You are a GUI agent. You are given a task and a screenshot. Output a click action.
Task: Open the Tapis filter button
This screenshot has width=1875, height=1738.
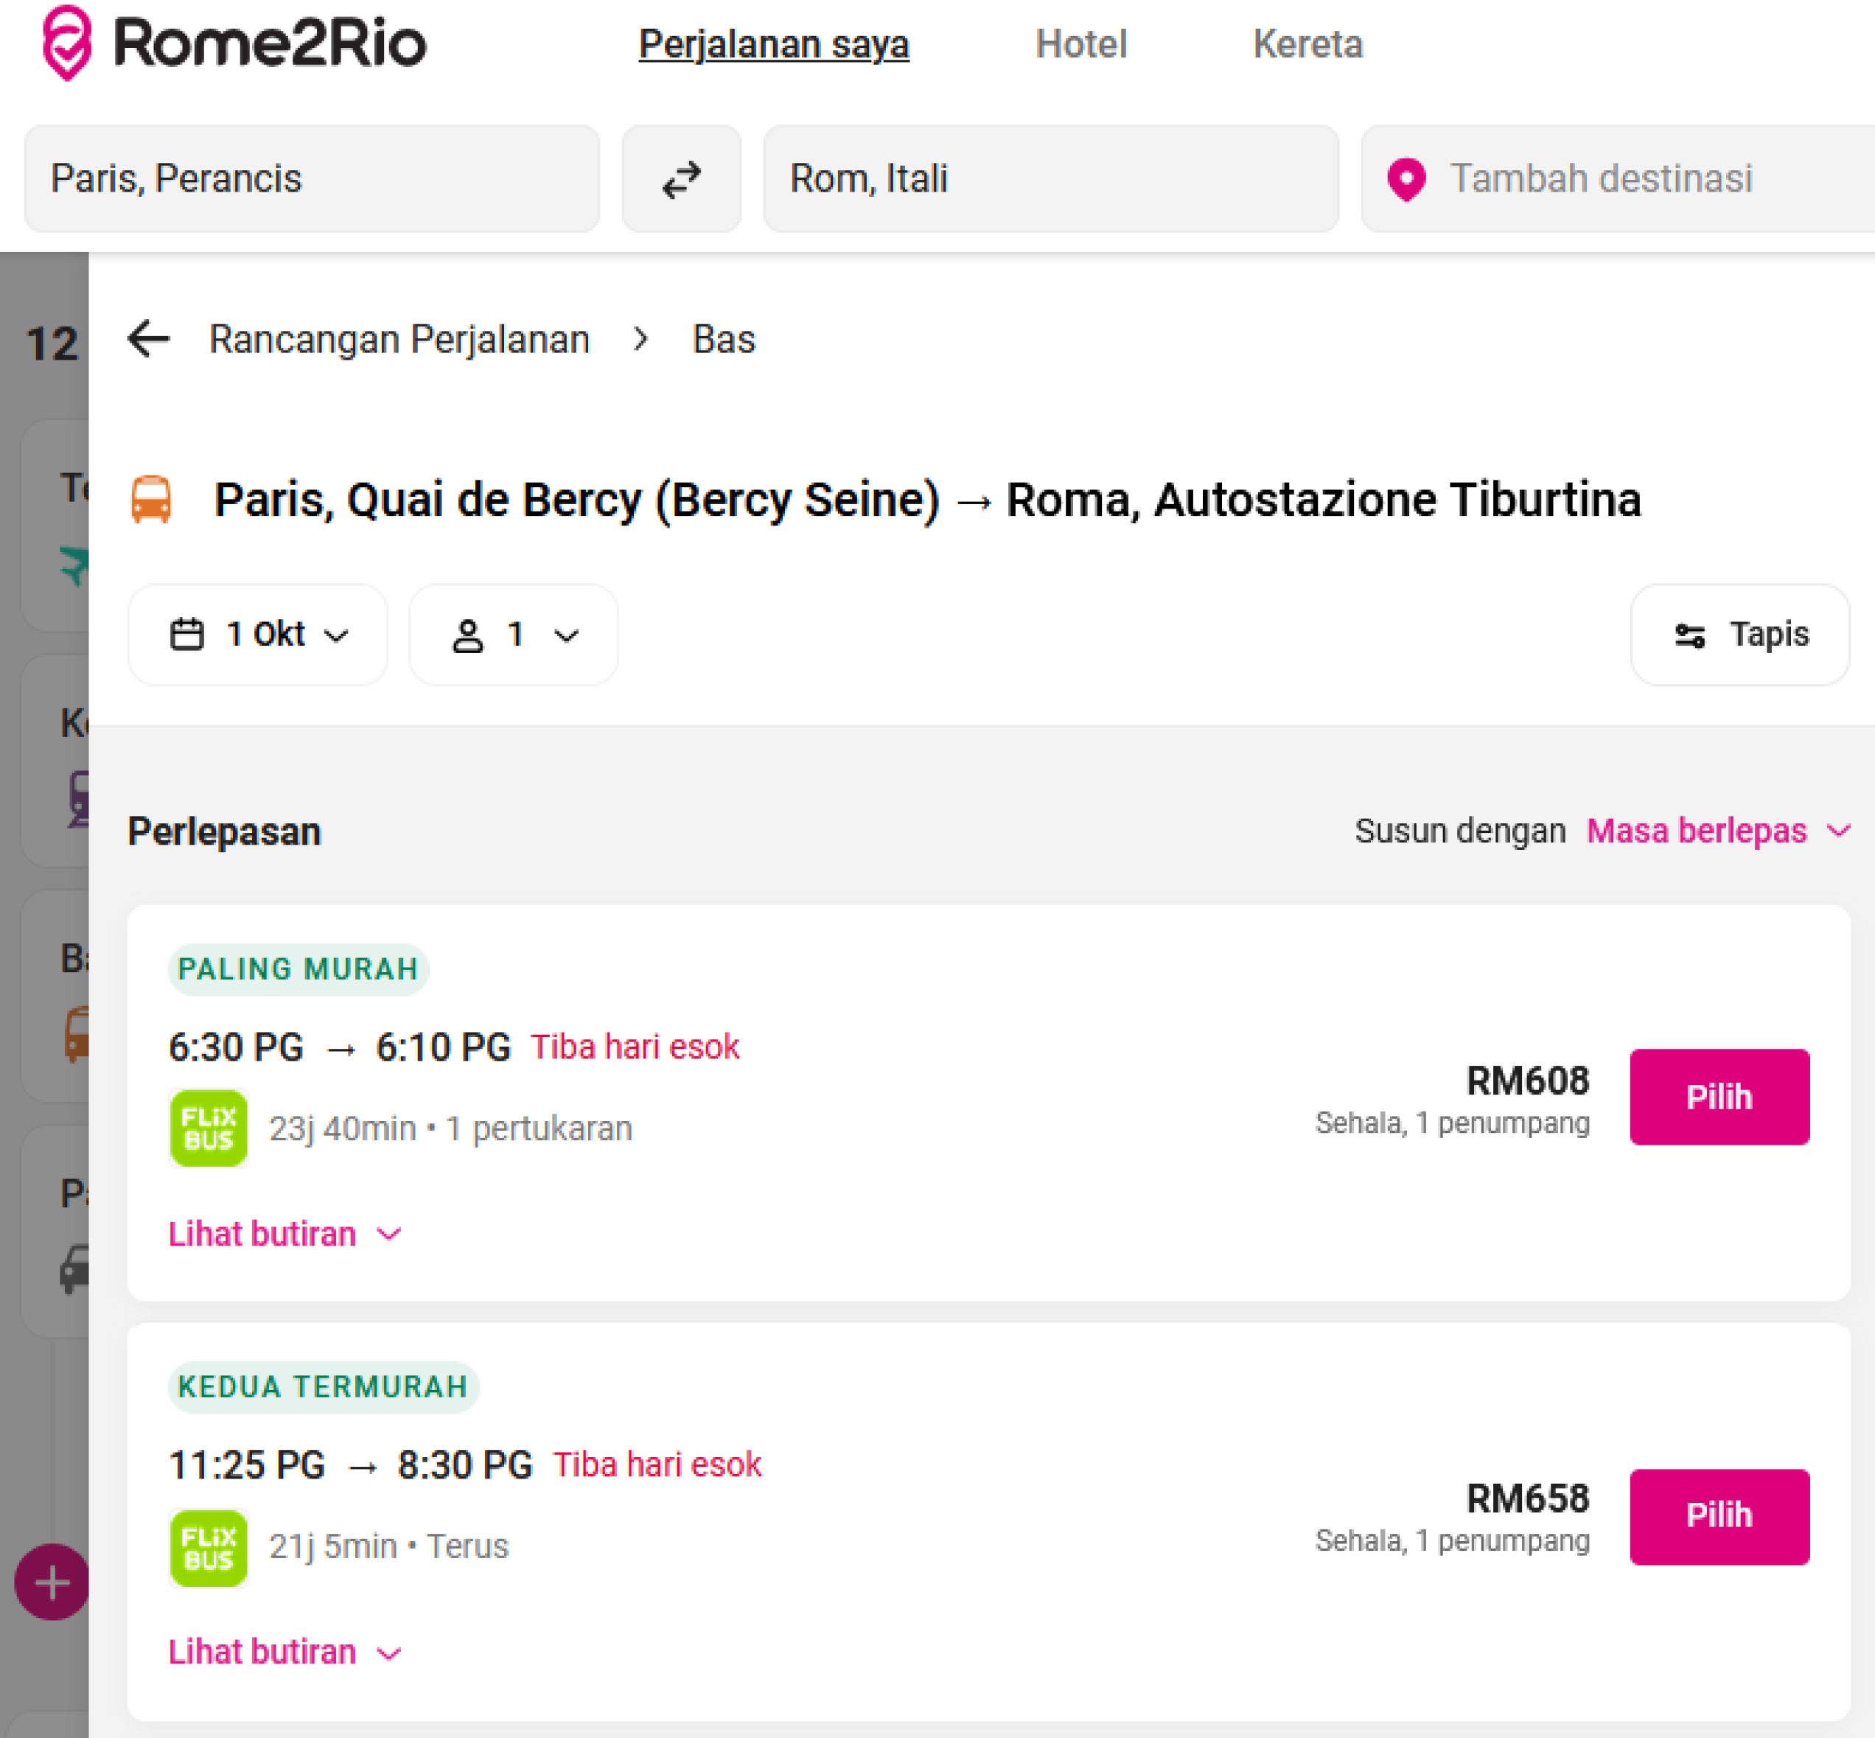pyautogui.click(x=1739, y=635)
